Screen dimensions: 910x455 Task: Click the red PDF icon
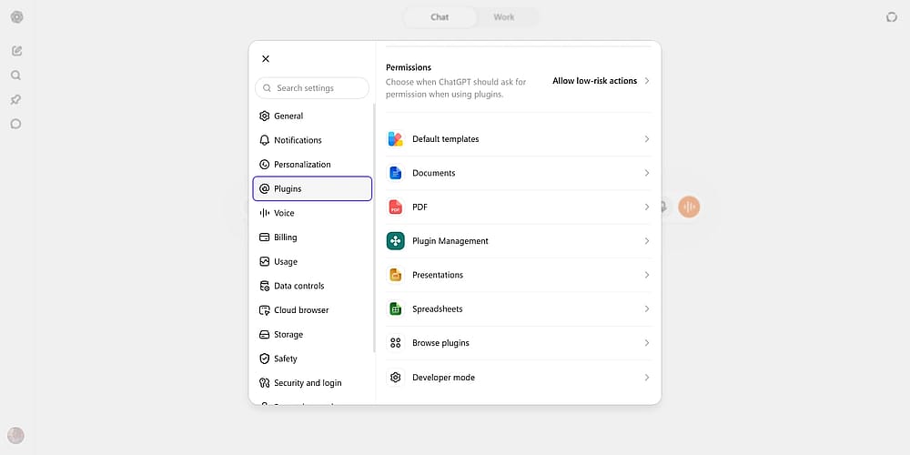(395, 207)
